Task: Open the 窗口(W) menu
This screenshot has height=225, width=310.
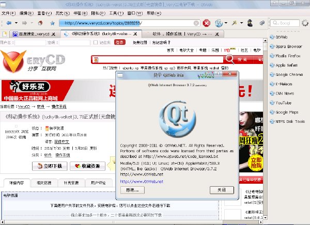Action: tap(135, 13)
